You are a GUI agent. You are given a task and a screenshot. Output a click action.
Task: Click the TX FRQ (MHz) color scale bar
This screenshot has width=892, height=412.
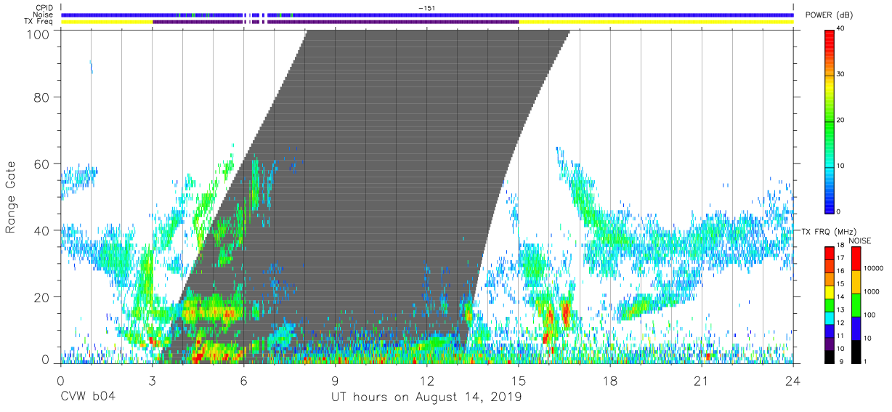coord(829,305)
